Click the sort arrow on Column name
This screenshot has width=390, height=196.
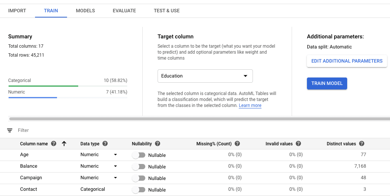click(x=64, y=144)
